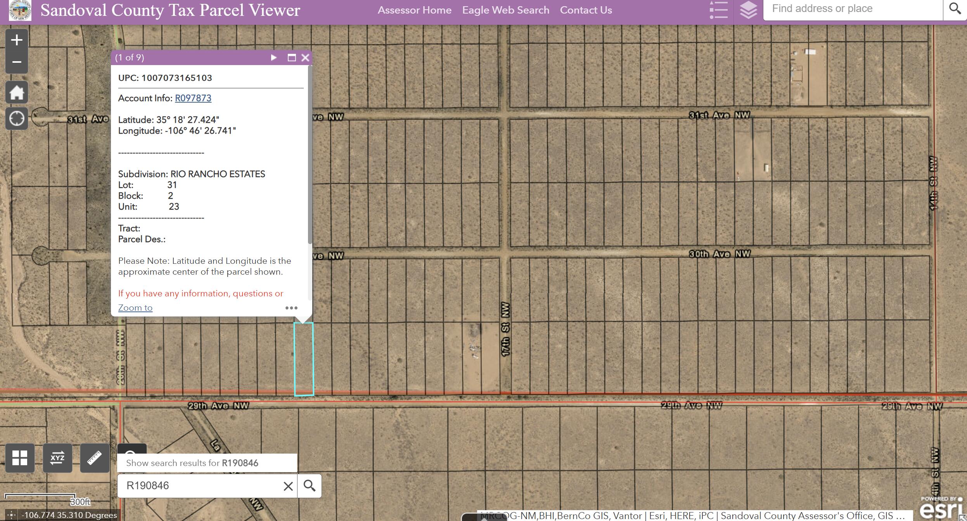
Task: Expand the attribution bar arrow
Action: (x=484, y=518)
